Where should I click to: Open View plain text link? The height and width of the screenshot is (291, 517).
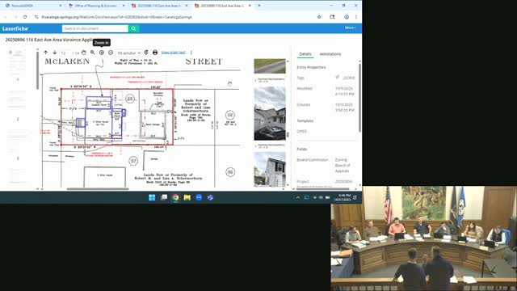(x=173, y=53)
